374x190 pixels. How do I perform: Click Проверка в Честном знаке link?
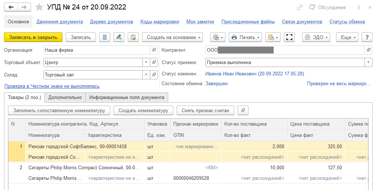[52, 86]
